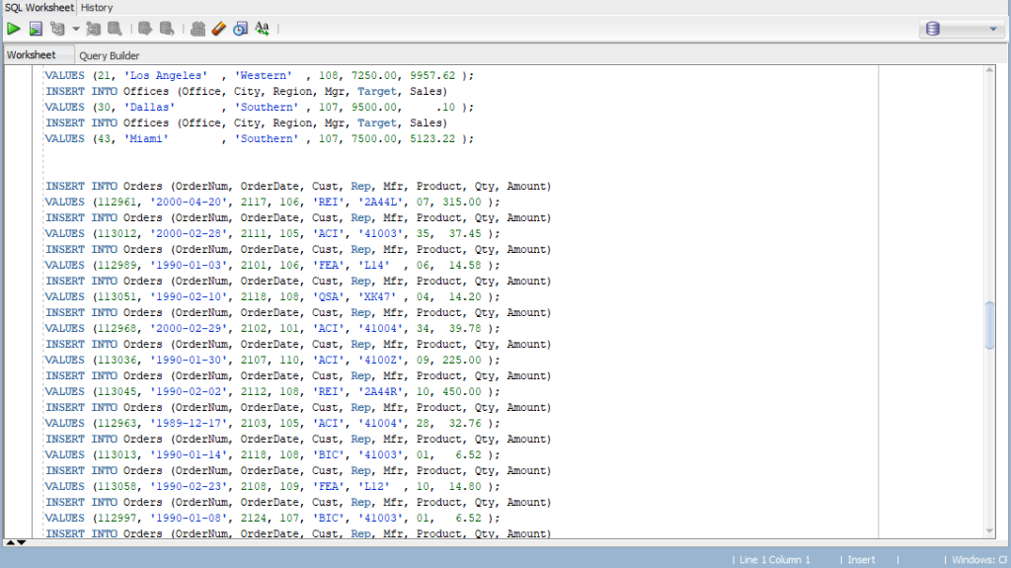Click the amount 9957.62 in the editor
Screen dimensions: 1011x568
click(x=432, y=75)
